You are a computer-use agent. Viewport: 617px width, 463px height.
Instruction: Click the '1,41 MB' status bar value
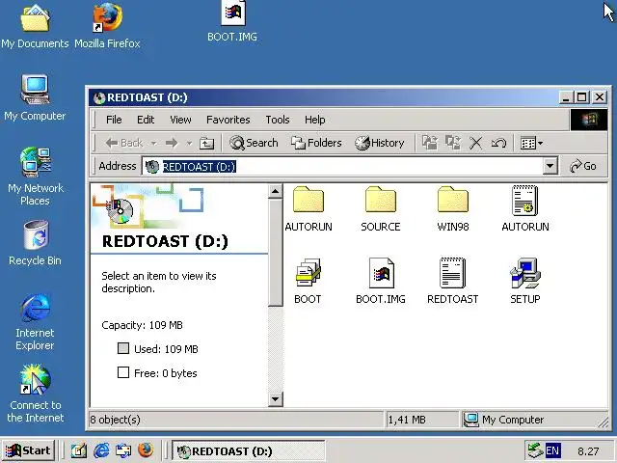coord(407,420)
